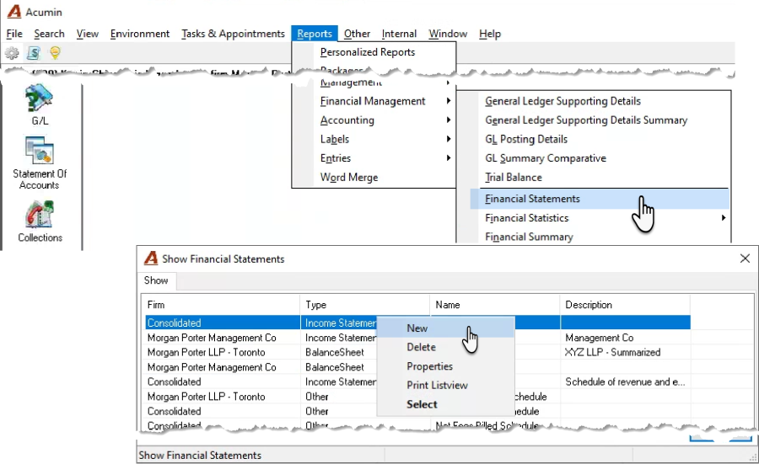Open the Internal menu
The image size is (759, 464).
(x=399, y=34)
